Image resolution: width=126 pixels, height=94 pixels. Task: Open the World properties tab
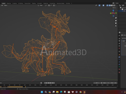click(x=119, y=48)
